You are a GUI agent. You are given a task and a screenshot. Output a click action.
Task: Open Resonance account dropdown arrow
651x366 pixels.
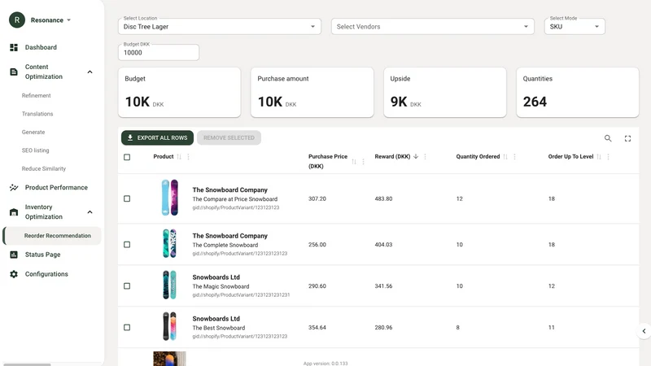(x=69, y=20)
